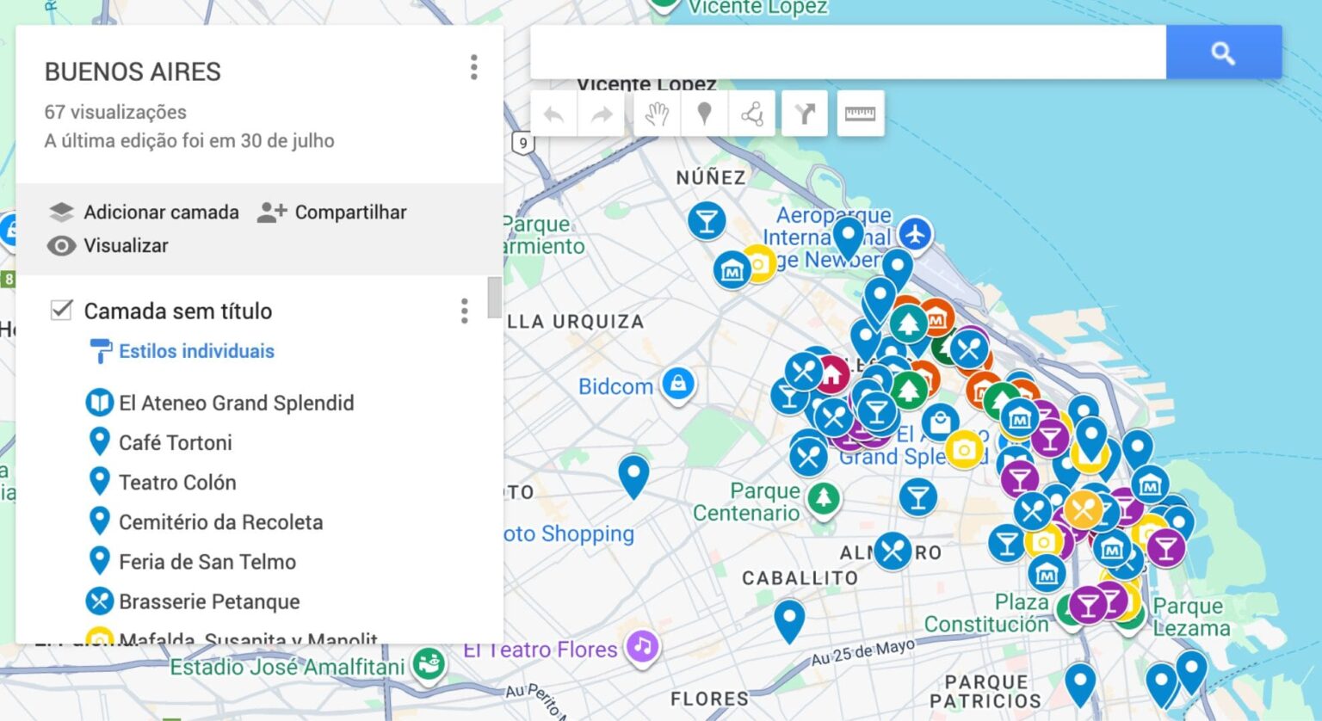
Task: Click Adicionar camada to add a layer
Action: pos(161,212)
